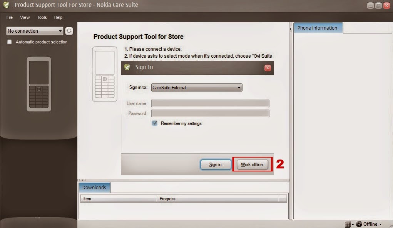Screen dimensions: 393x228
Task: Click the "Offline" status bar text
Action: (370, 224)
